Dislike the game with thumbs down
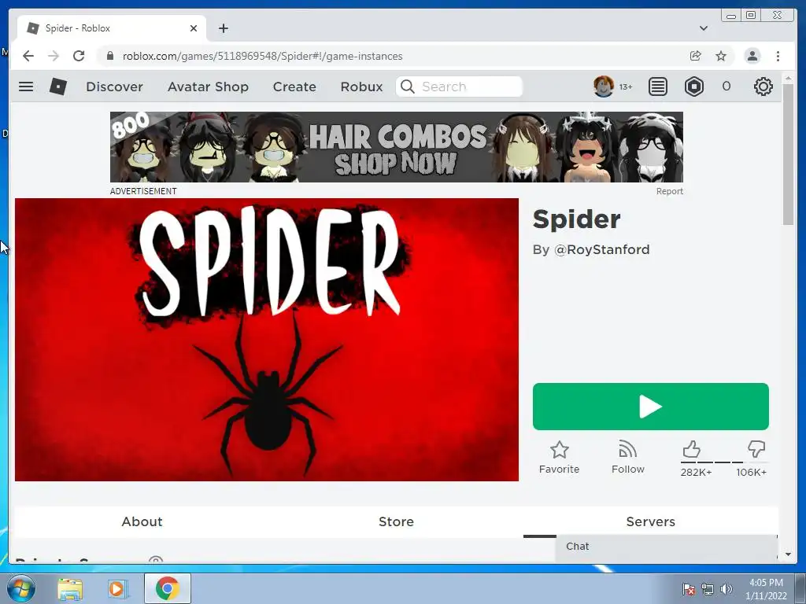 (x=756, y=449)
